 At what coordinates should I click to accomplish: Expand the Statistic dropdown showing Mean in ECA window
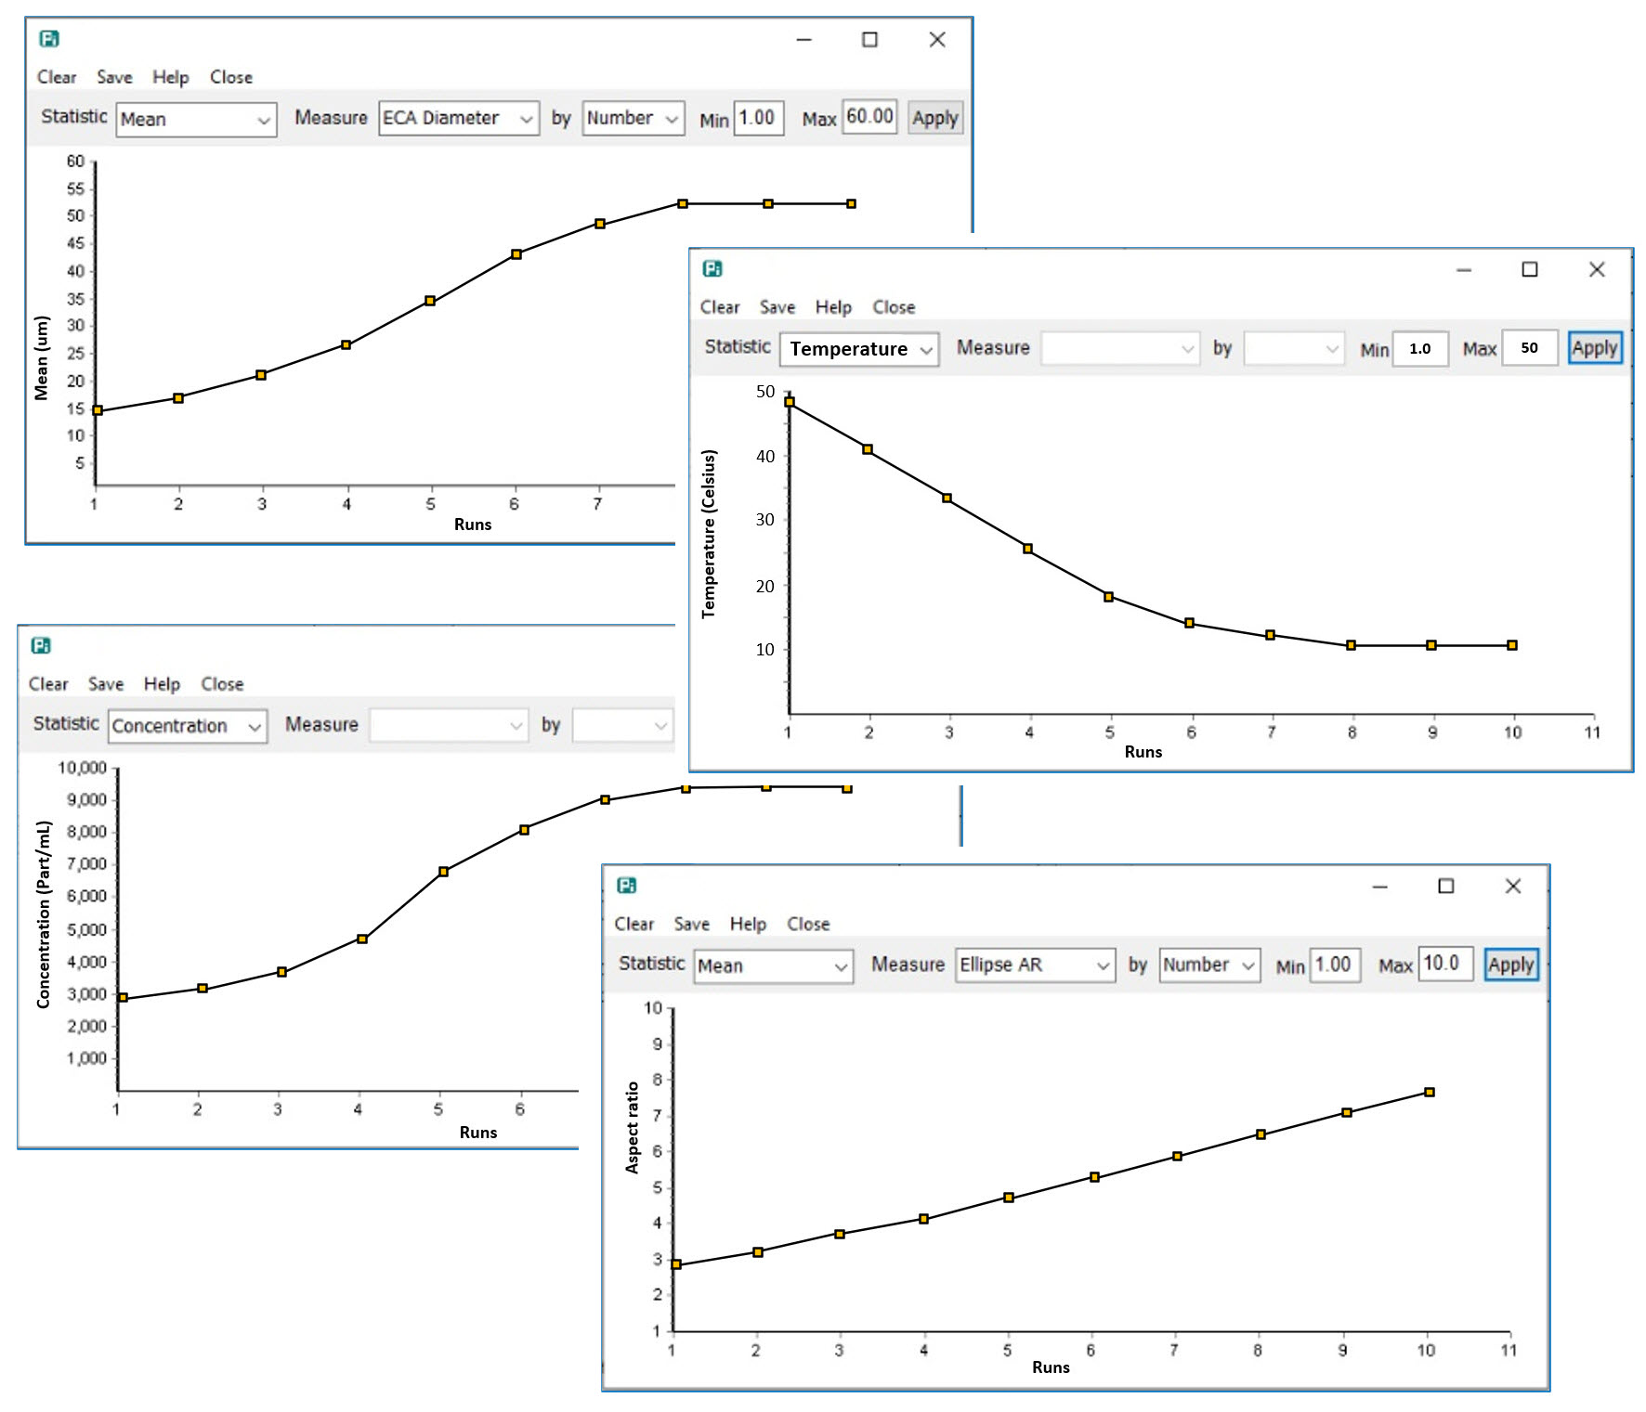[x=196, y=120]
